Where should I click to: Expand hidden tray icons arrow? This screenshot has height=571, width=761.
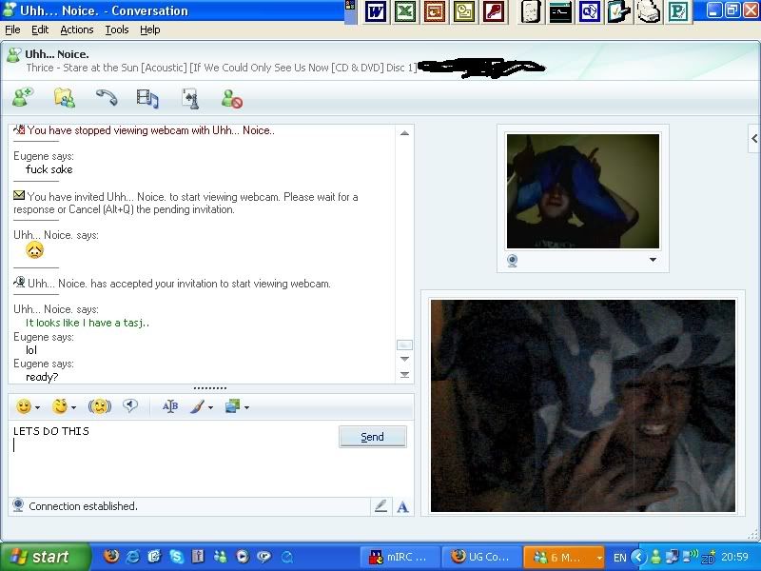pos(638,557)
